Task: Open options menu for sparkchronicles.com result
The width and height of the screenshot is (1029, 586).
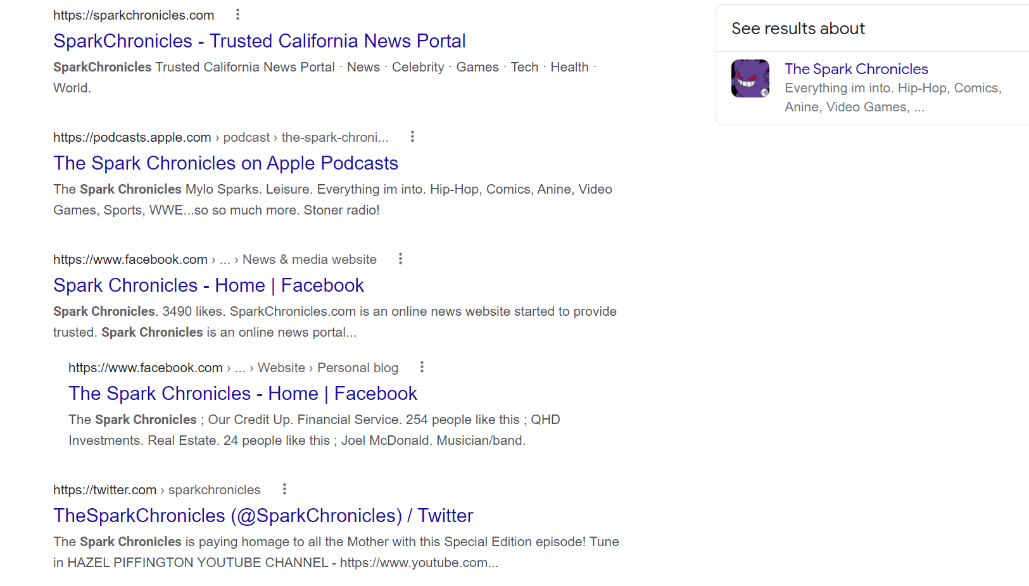Action: [x=237, y=15]
